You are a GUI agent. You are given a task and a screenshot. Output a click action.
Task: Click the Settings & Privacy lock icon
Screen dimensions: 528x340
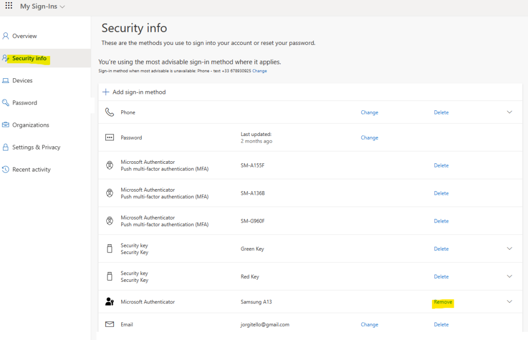click(5, 147)
